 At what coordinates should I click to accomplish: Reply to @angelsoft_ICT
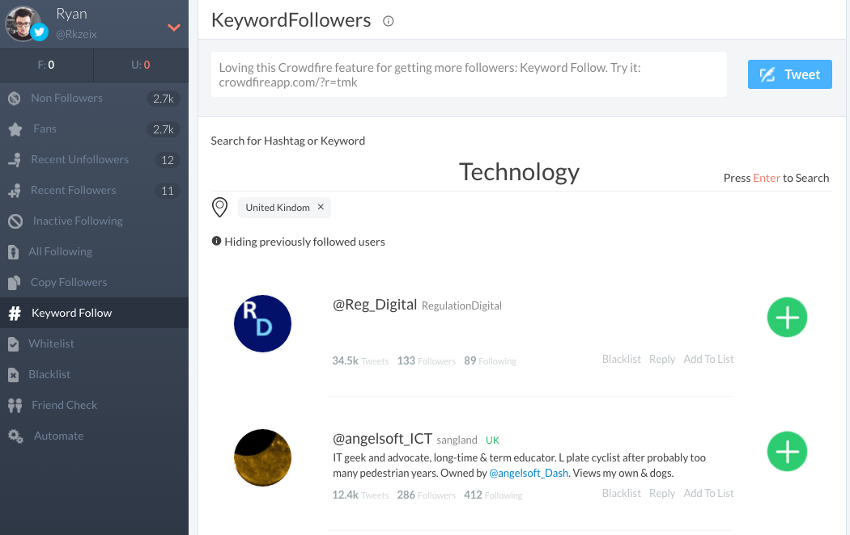[662, 493]
